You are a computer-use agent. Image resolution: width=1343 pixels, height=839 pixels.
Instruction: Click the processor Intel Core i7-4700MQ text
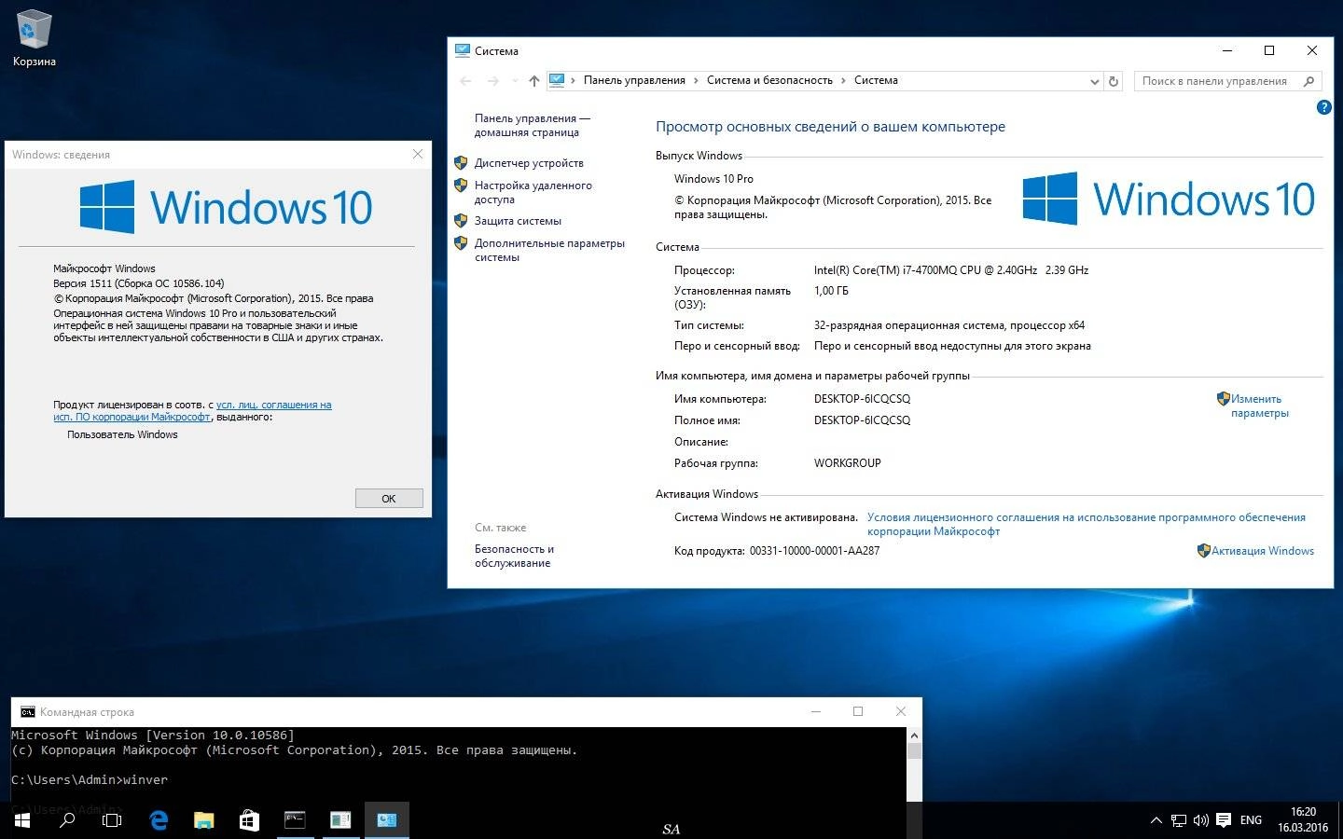point(951,270)
